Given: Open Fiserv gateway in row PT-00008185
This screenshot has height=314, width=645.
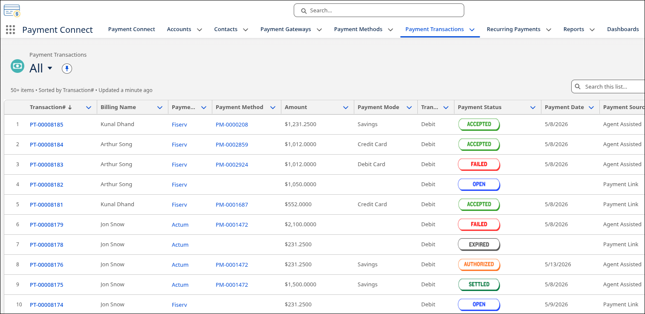Looking at the screenshot, I should [x=179, y=125].
